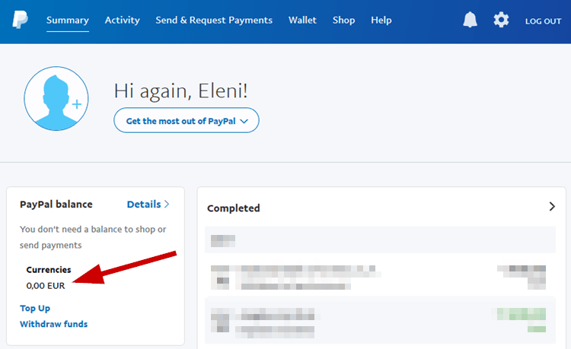Open the settings gear icon

501,20
